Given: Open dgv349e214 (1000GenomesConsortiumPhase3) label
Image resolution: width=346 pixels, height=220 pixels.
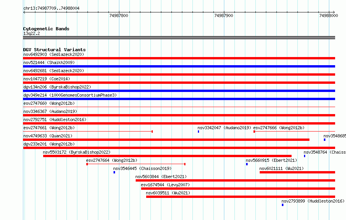Looking at the screenshot, I should [x=70, y=95].
